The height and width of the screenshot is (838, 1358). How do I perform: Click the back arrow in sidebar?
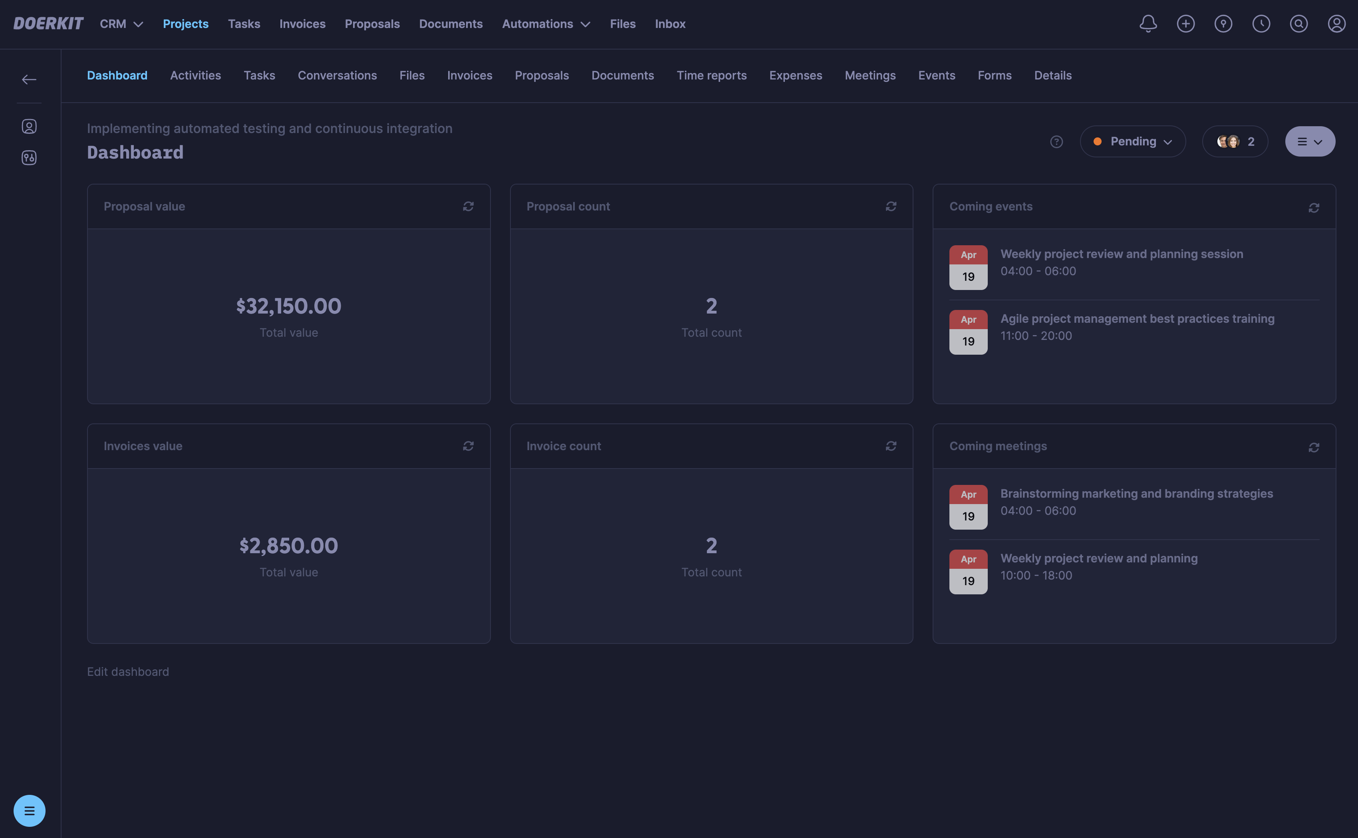(x=29, y=80)
